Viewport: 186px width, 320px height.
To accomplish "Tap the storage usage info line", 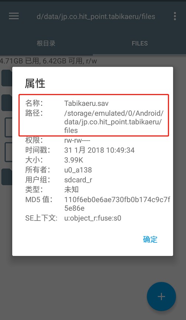I will pos(48,61).
